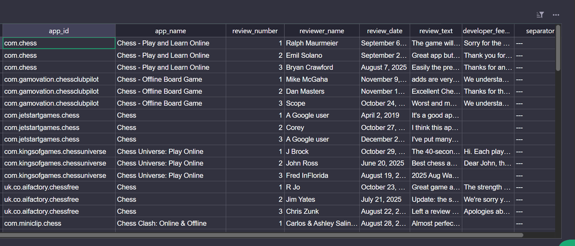Click the Fred InFlorida reviewer name cell
The height and width of the screenshot is (246, 575).
click(322, 175)
